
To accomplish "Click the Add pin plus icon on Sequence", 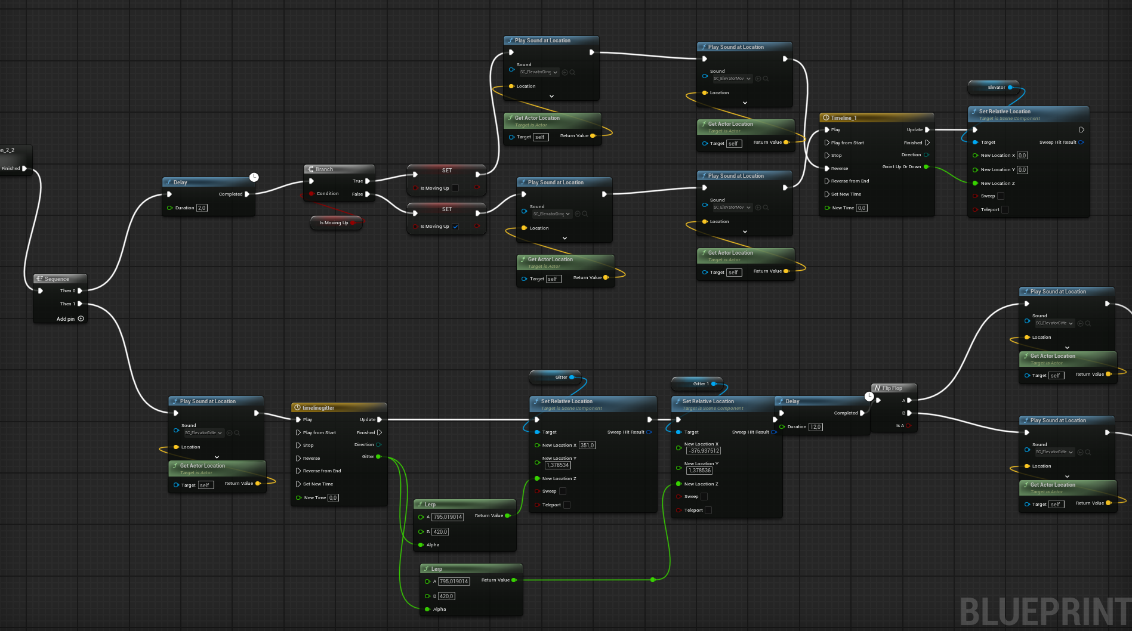I will click(x=81, y=318).
